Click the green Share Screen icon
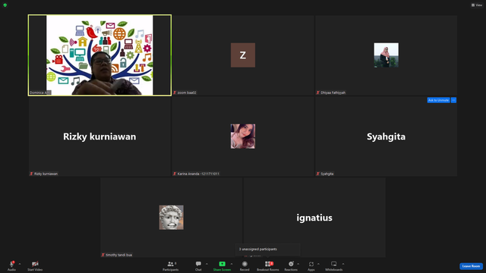 [222, 264]
